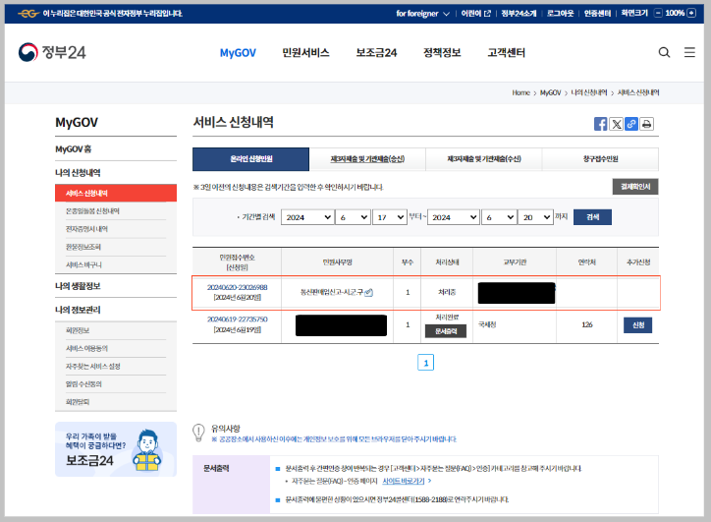This screenshot has height=522, width=711.
Task: Click edit icon beside 통신판매업신고
Action: (368, 293)
